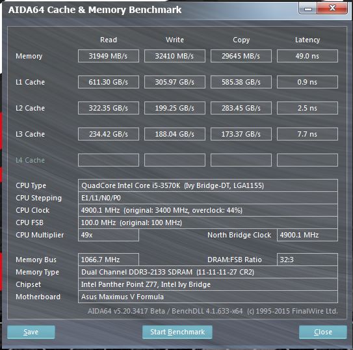Image resolution: width=353 pixels, height=350 pixels.
Task: Click L3 Cache Copy 173.37 GB/s field
Action: point(241,134)
